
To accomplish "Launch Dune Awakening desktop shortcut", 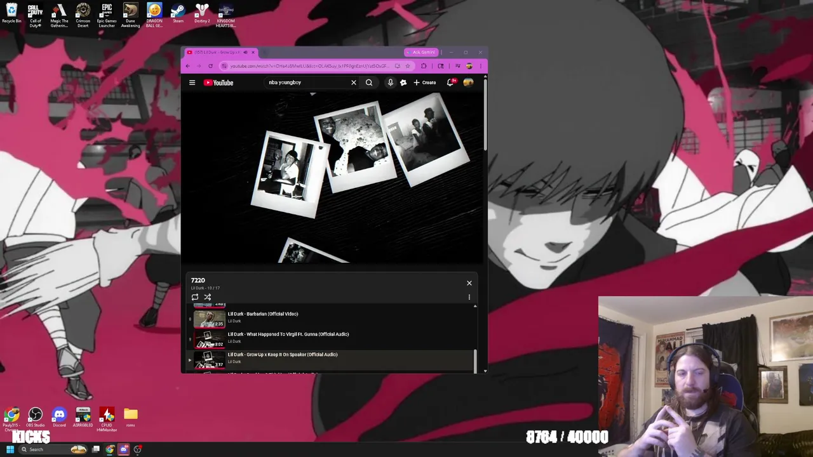I will coord(130,15).
